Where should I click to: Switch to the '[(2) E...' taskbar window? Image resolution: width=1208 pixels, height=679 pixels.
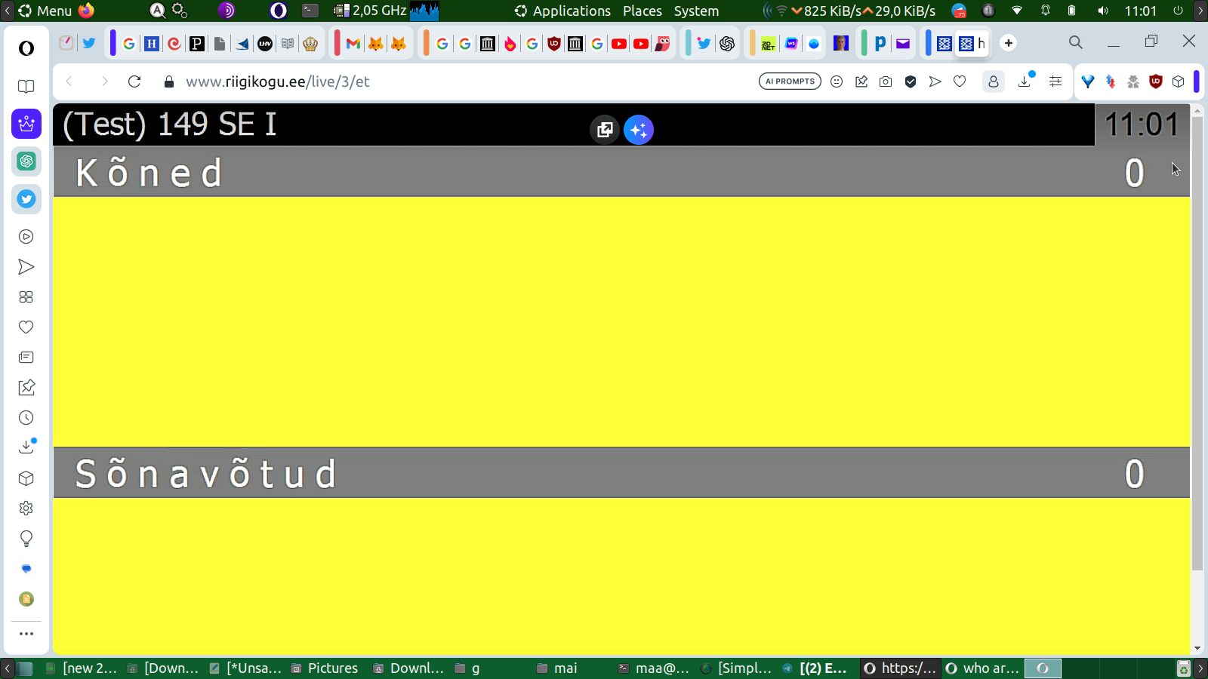(815, 668)
